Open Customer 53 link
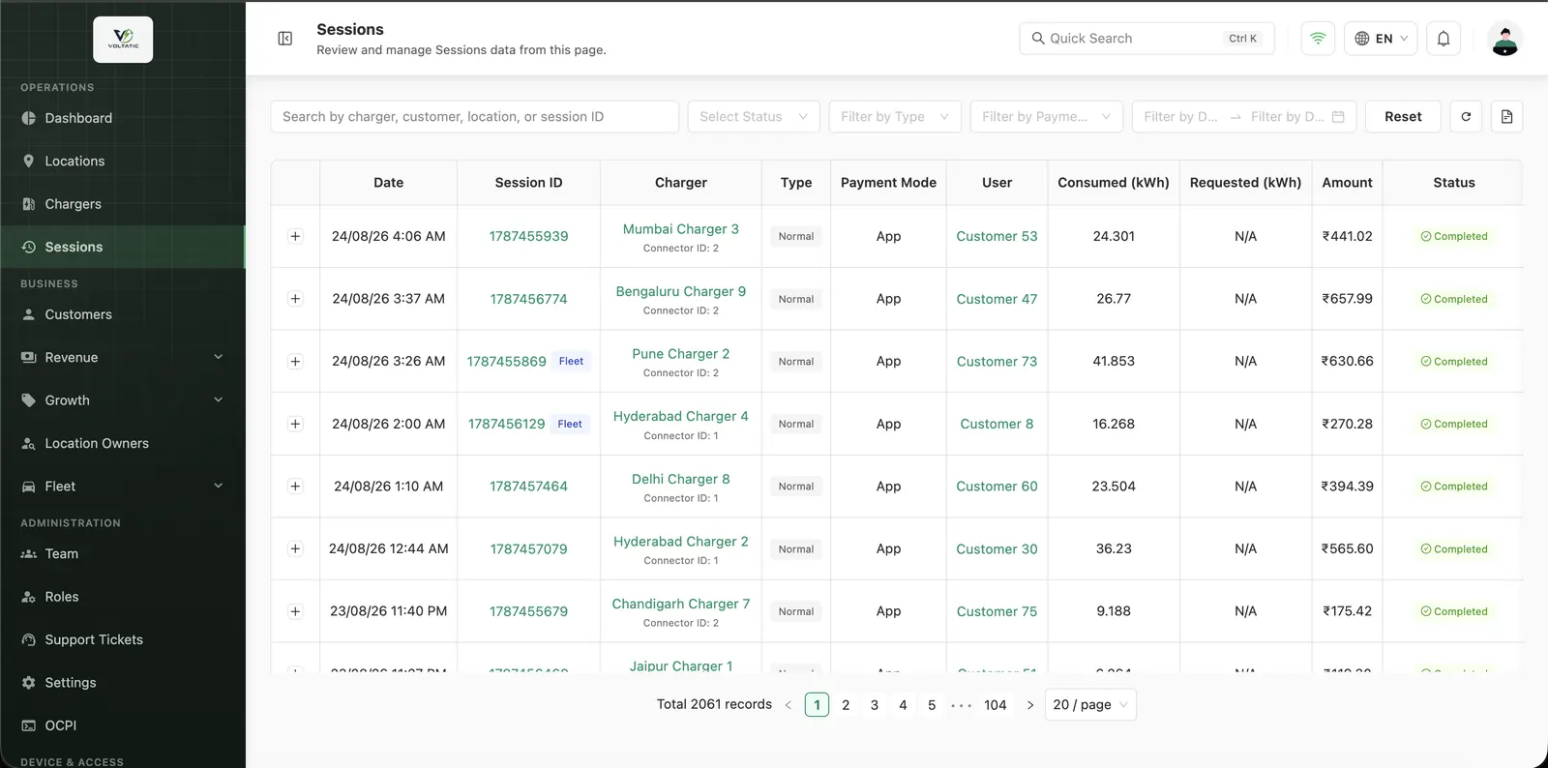The image size is (1548, 768). pos(997,236)
